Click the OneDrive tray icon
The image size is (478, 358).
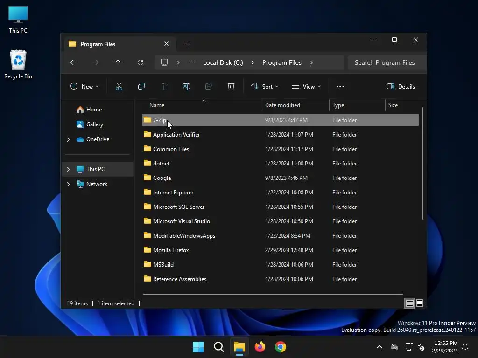[x=394, y=347]
